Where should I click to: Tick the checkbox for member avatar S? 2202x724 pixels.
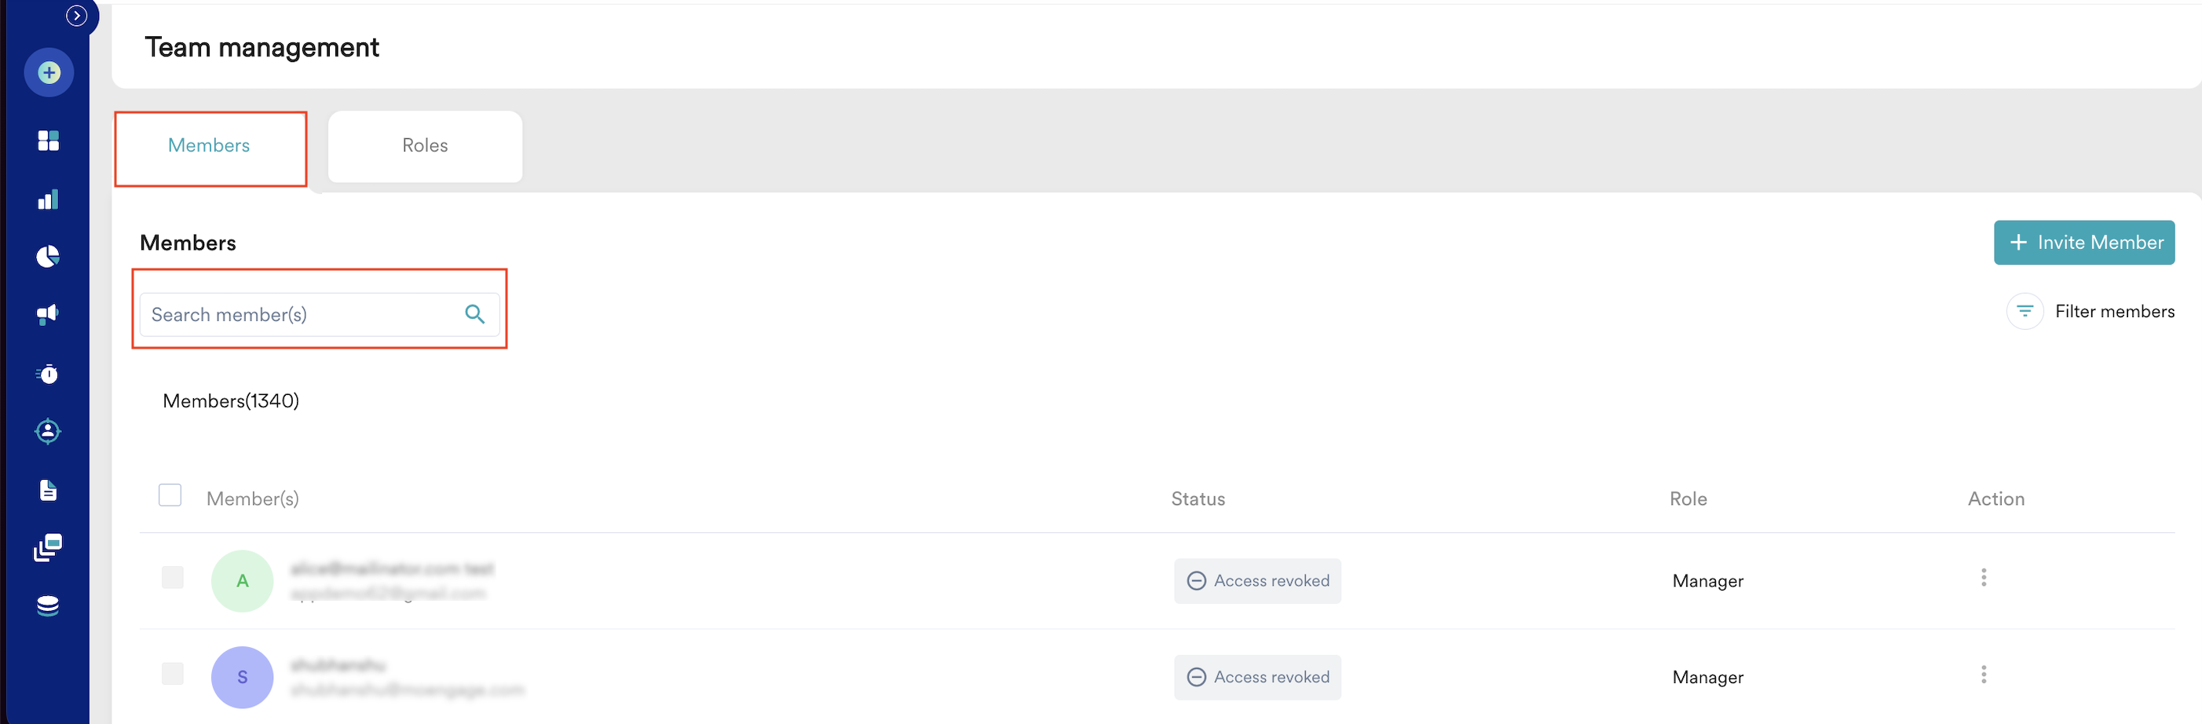(173, 674)
